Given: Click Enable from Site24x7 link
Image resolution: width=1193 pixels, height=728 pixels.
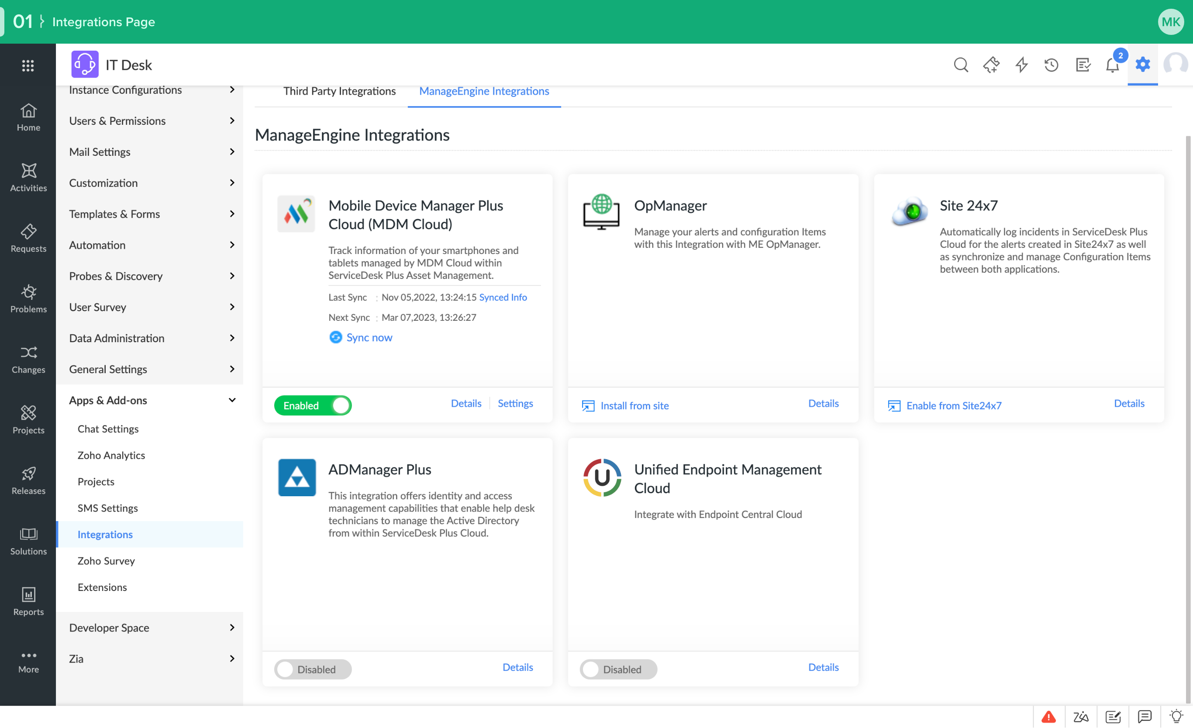Looking at the screenshot, I should tap(945, 405).
